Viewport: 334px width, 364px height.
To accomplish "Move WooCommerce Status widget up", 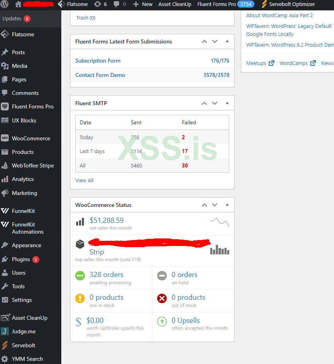I will coord(204,205).
